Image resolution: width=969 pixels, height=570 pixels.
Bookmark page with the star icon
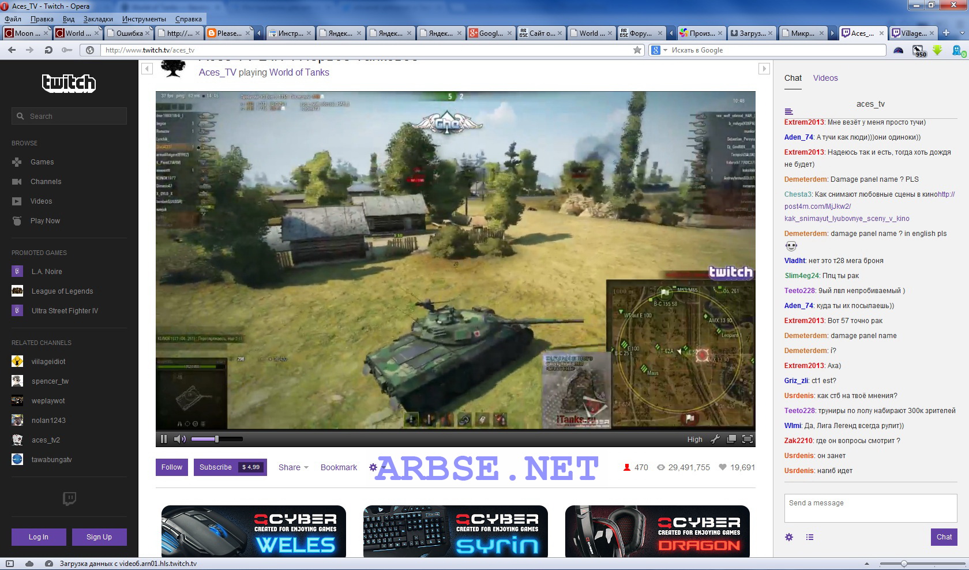637,50
